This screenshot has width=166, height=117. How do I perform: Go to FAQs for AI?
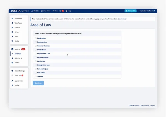18,58
